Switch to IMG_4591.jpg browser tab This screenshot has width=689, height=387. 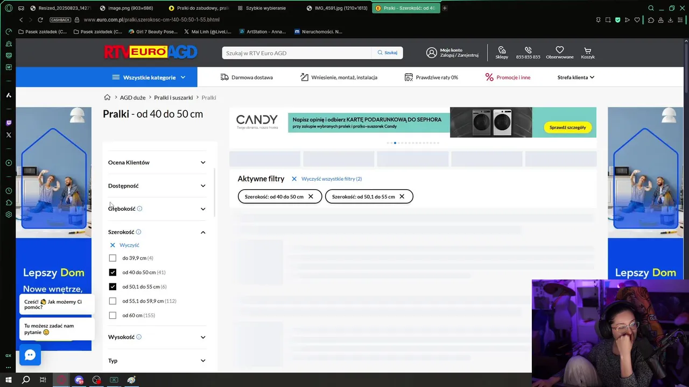(336, 8)
